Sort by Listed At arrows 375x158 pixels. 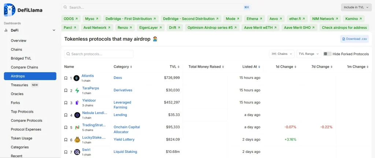(x=259, y=67)
